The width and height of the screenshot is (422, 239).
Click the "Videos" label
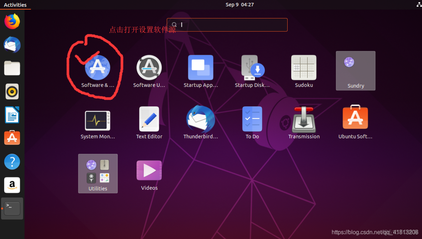(149, 188)
